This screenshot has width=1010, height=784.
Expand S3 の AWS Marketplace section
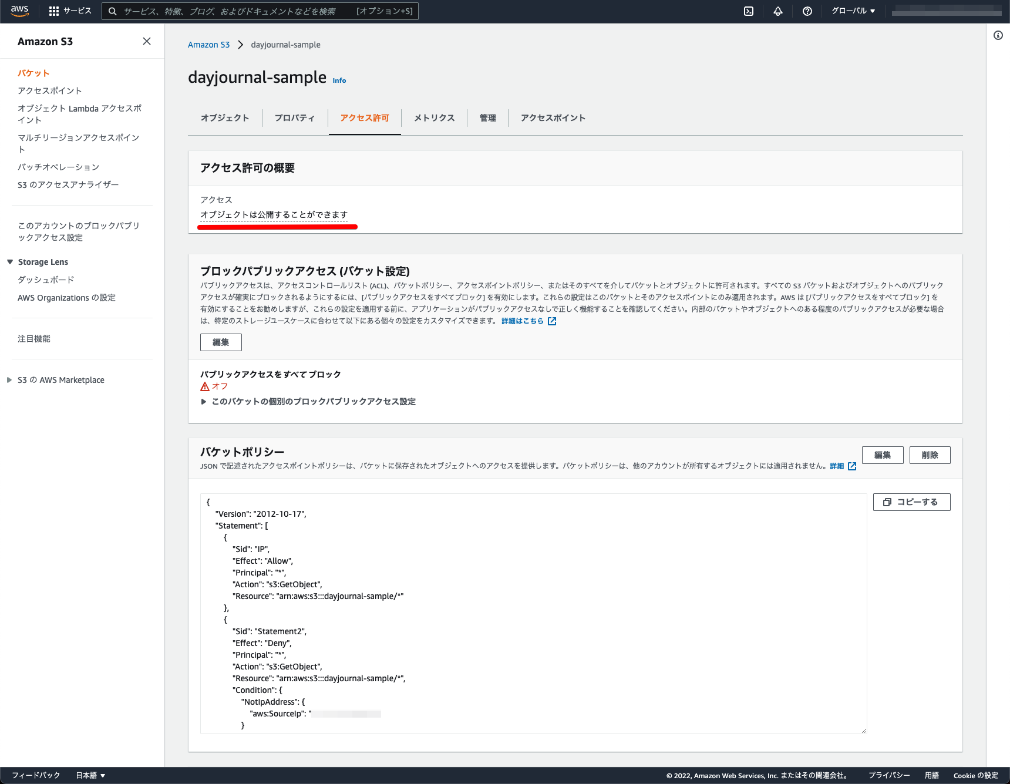point(9,380)
